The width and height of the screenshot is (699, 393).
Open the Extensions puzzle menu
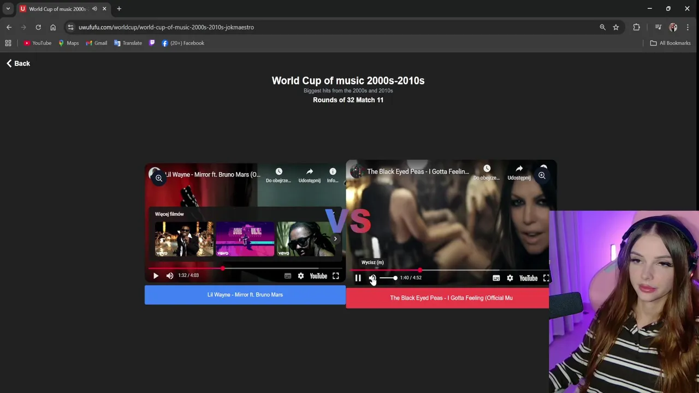tap(637, 27)
